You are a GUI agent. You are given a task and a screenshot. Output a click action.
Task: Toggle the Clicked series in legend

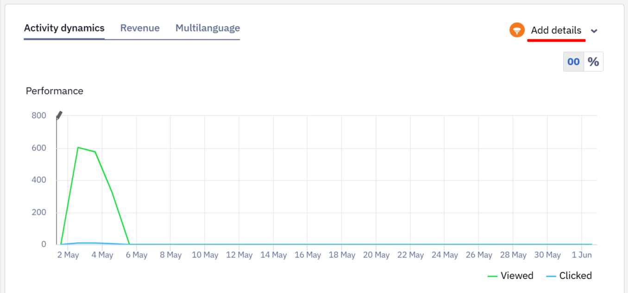point(569,276)
